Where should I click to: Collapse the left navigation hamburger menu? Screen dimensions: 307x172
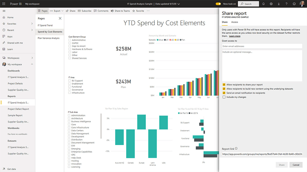[x=4, y=11]
